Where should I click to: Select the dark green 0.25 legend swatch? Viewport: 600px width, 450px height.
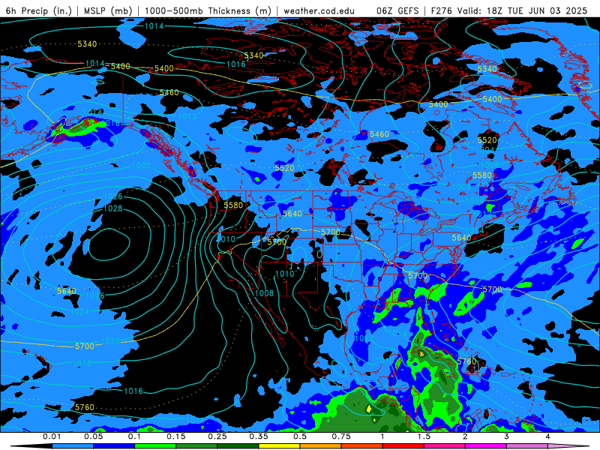238,446
